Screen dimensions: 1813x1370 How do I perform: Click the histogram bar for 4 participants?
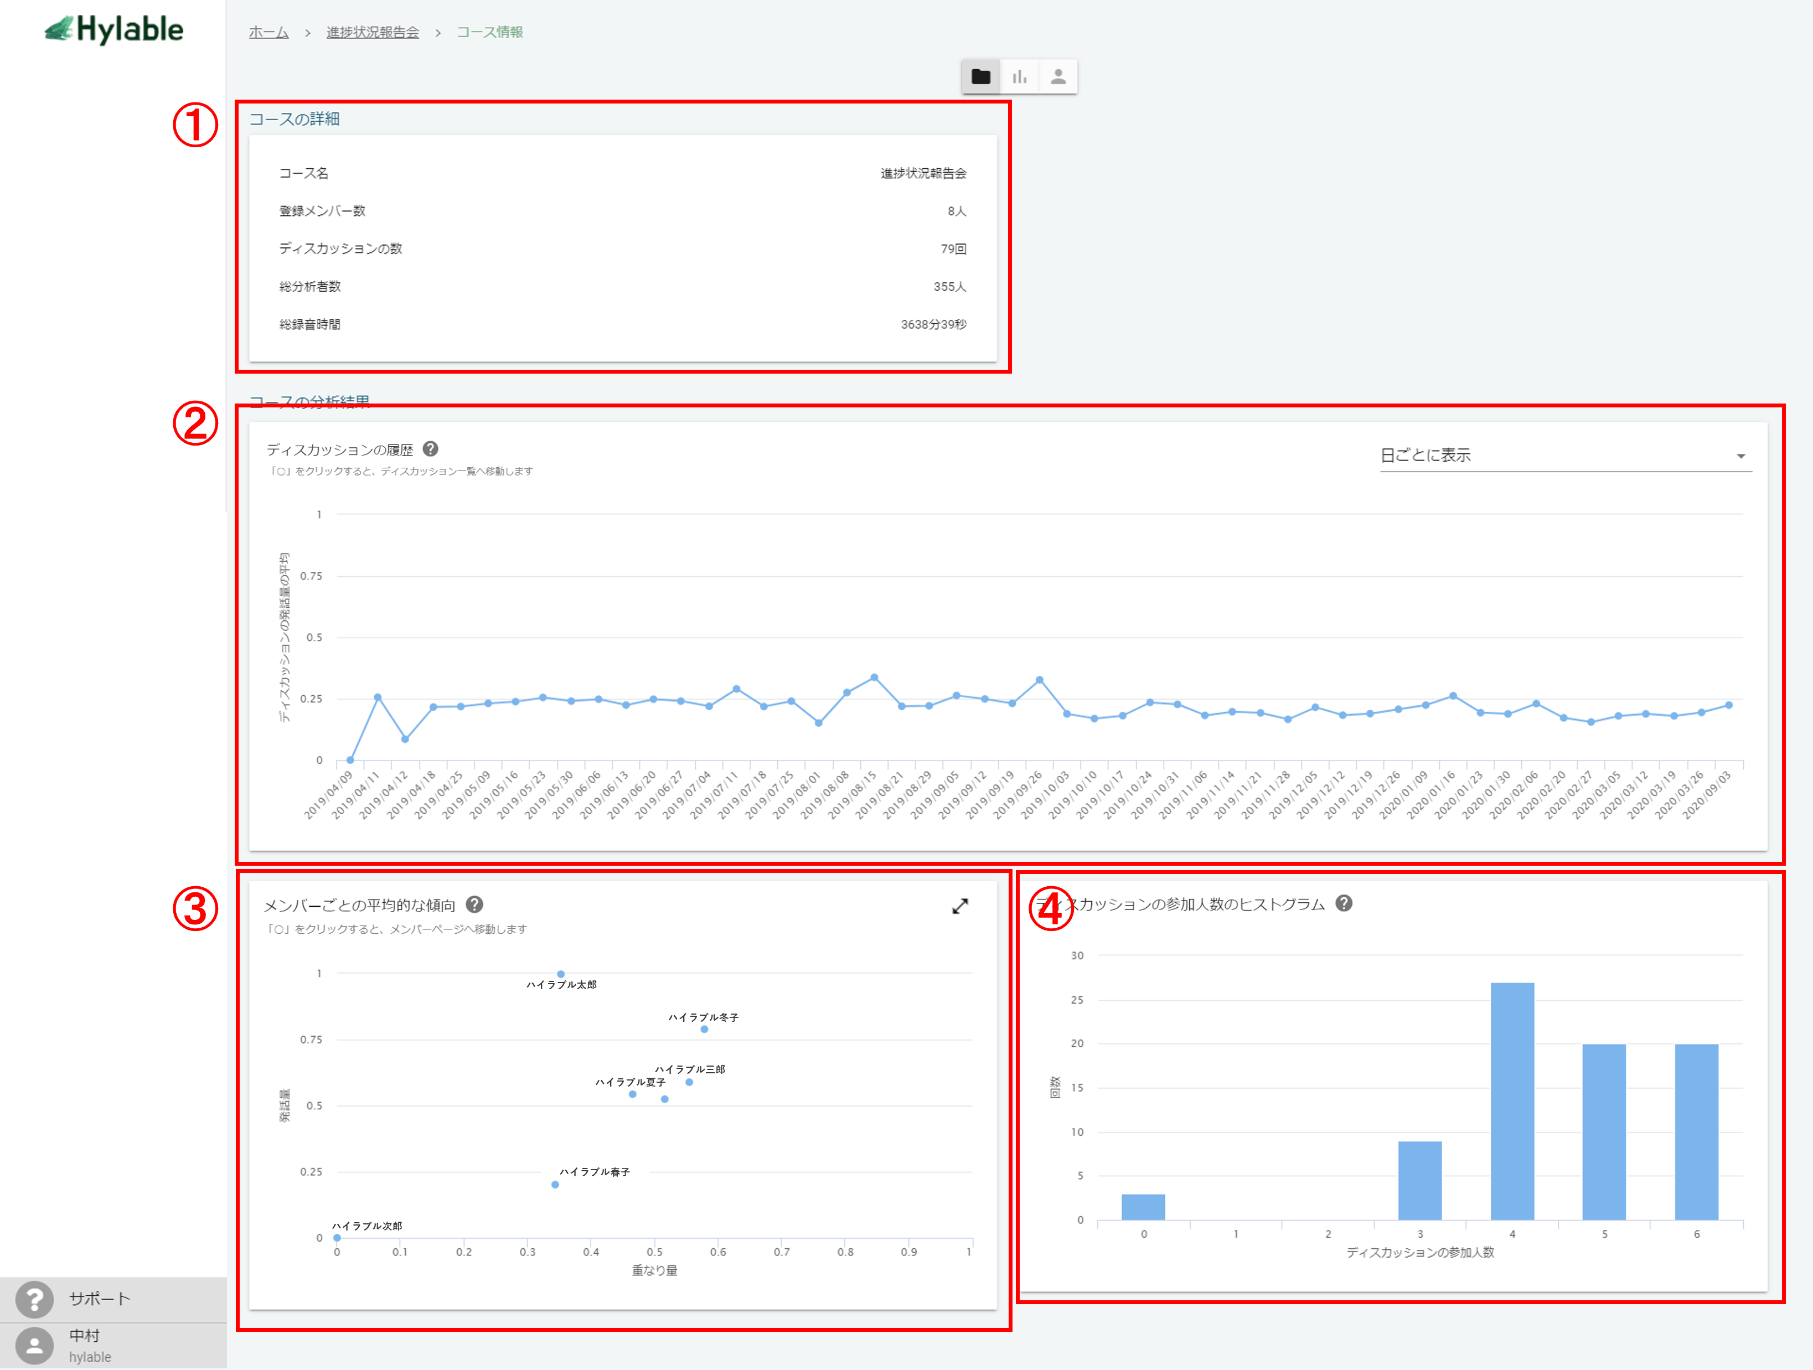1512,1100
